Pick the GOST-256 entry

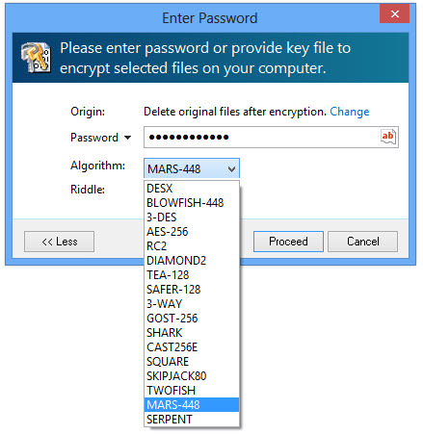tap(192, 319)
